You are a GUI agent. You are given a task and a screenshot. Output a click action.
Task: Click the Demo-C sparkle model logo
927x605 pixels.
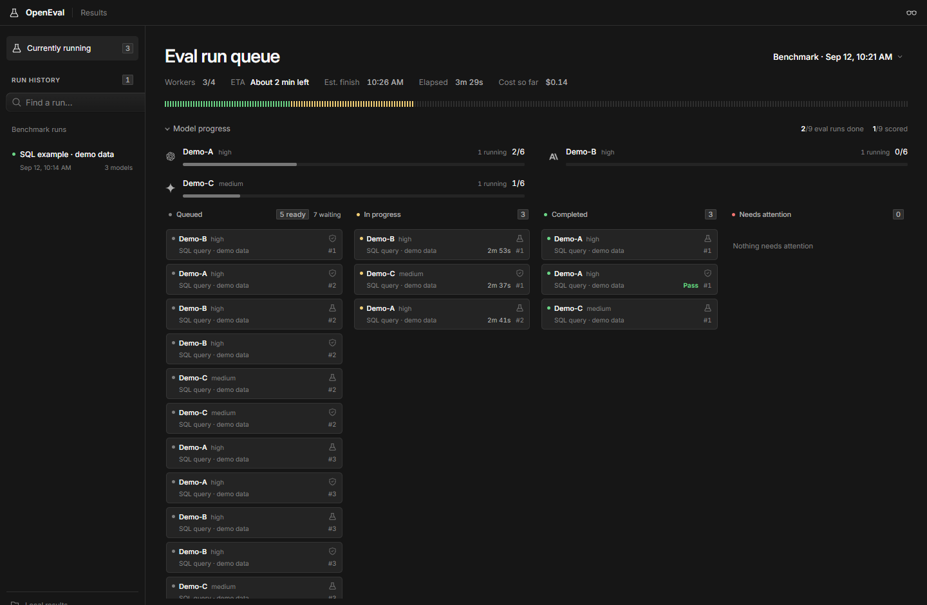171,188
